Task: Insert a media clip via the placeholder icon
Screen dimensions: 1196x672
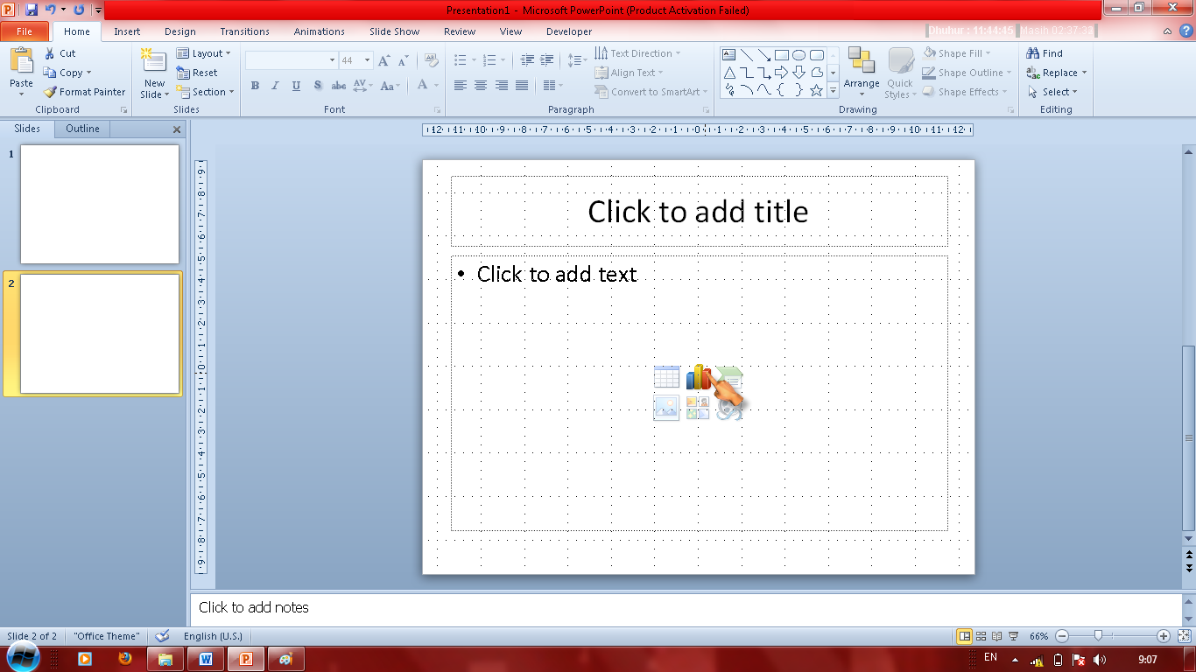Action: 728,408
